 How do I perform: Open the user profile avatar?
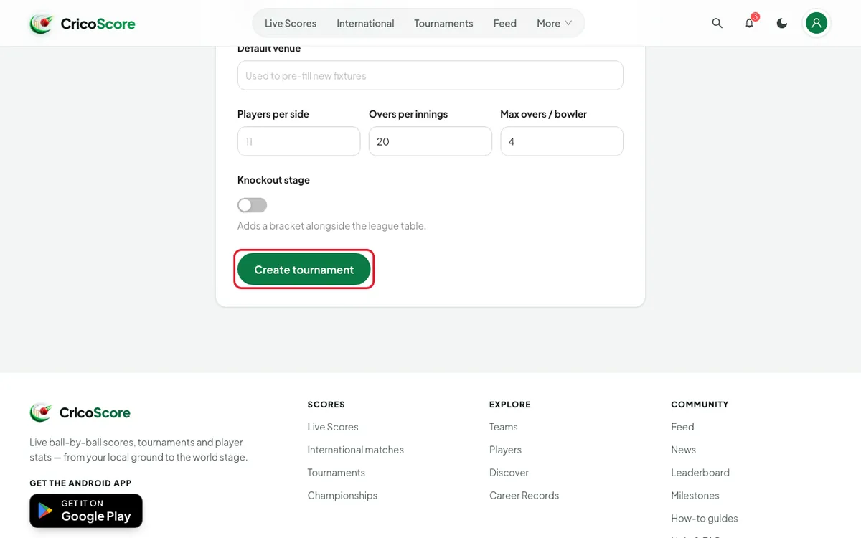[817, 23]
